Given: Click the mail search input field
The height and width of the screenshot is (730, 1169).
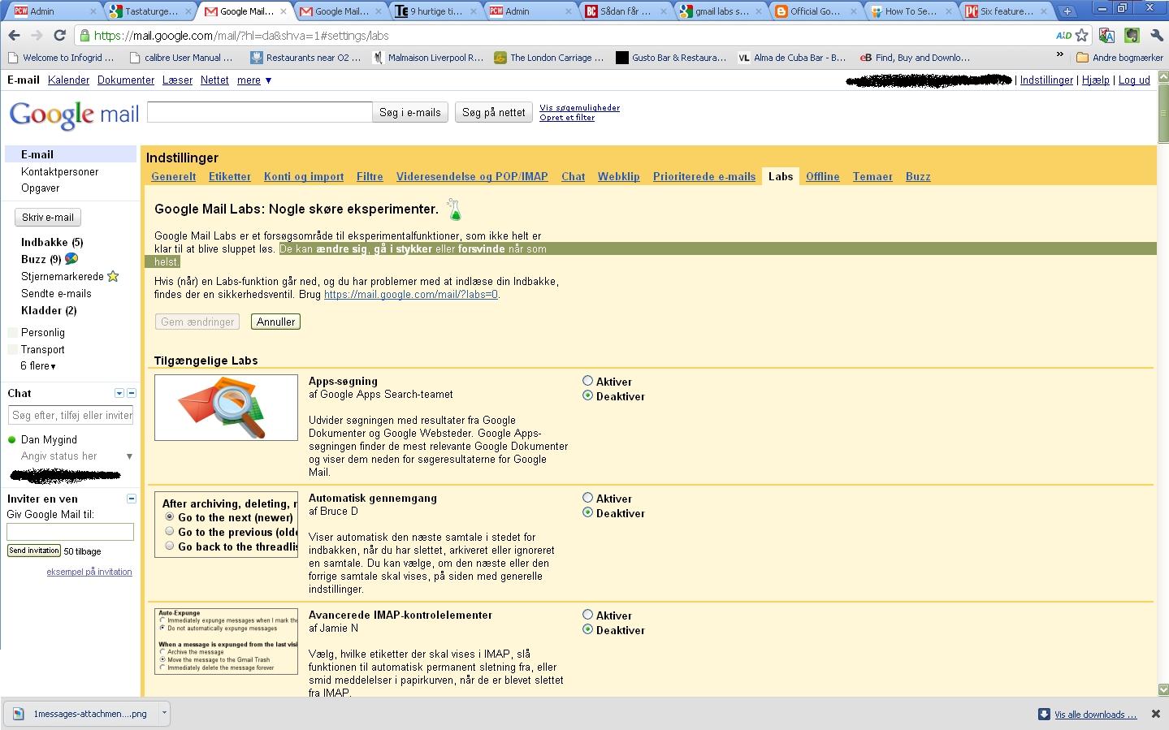Looking at the screenshot, I should pos(260,113).
